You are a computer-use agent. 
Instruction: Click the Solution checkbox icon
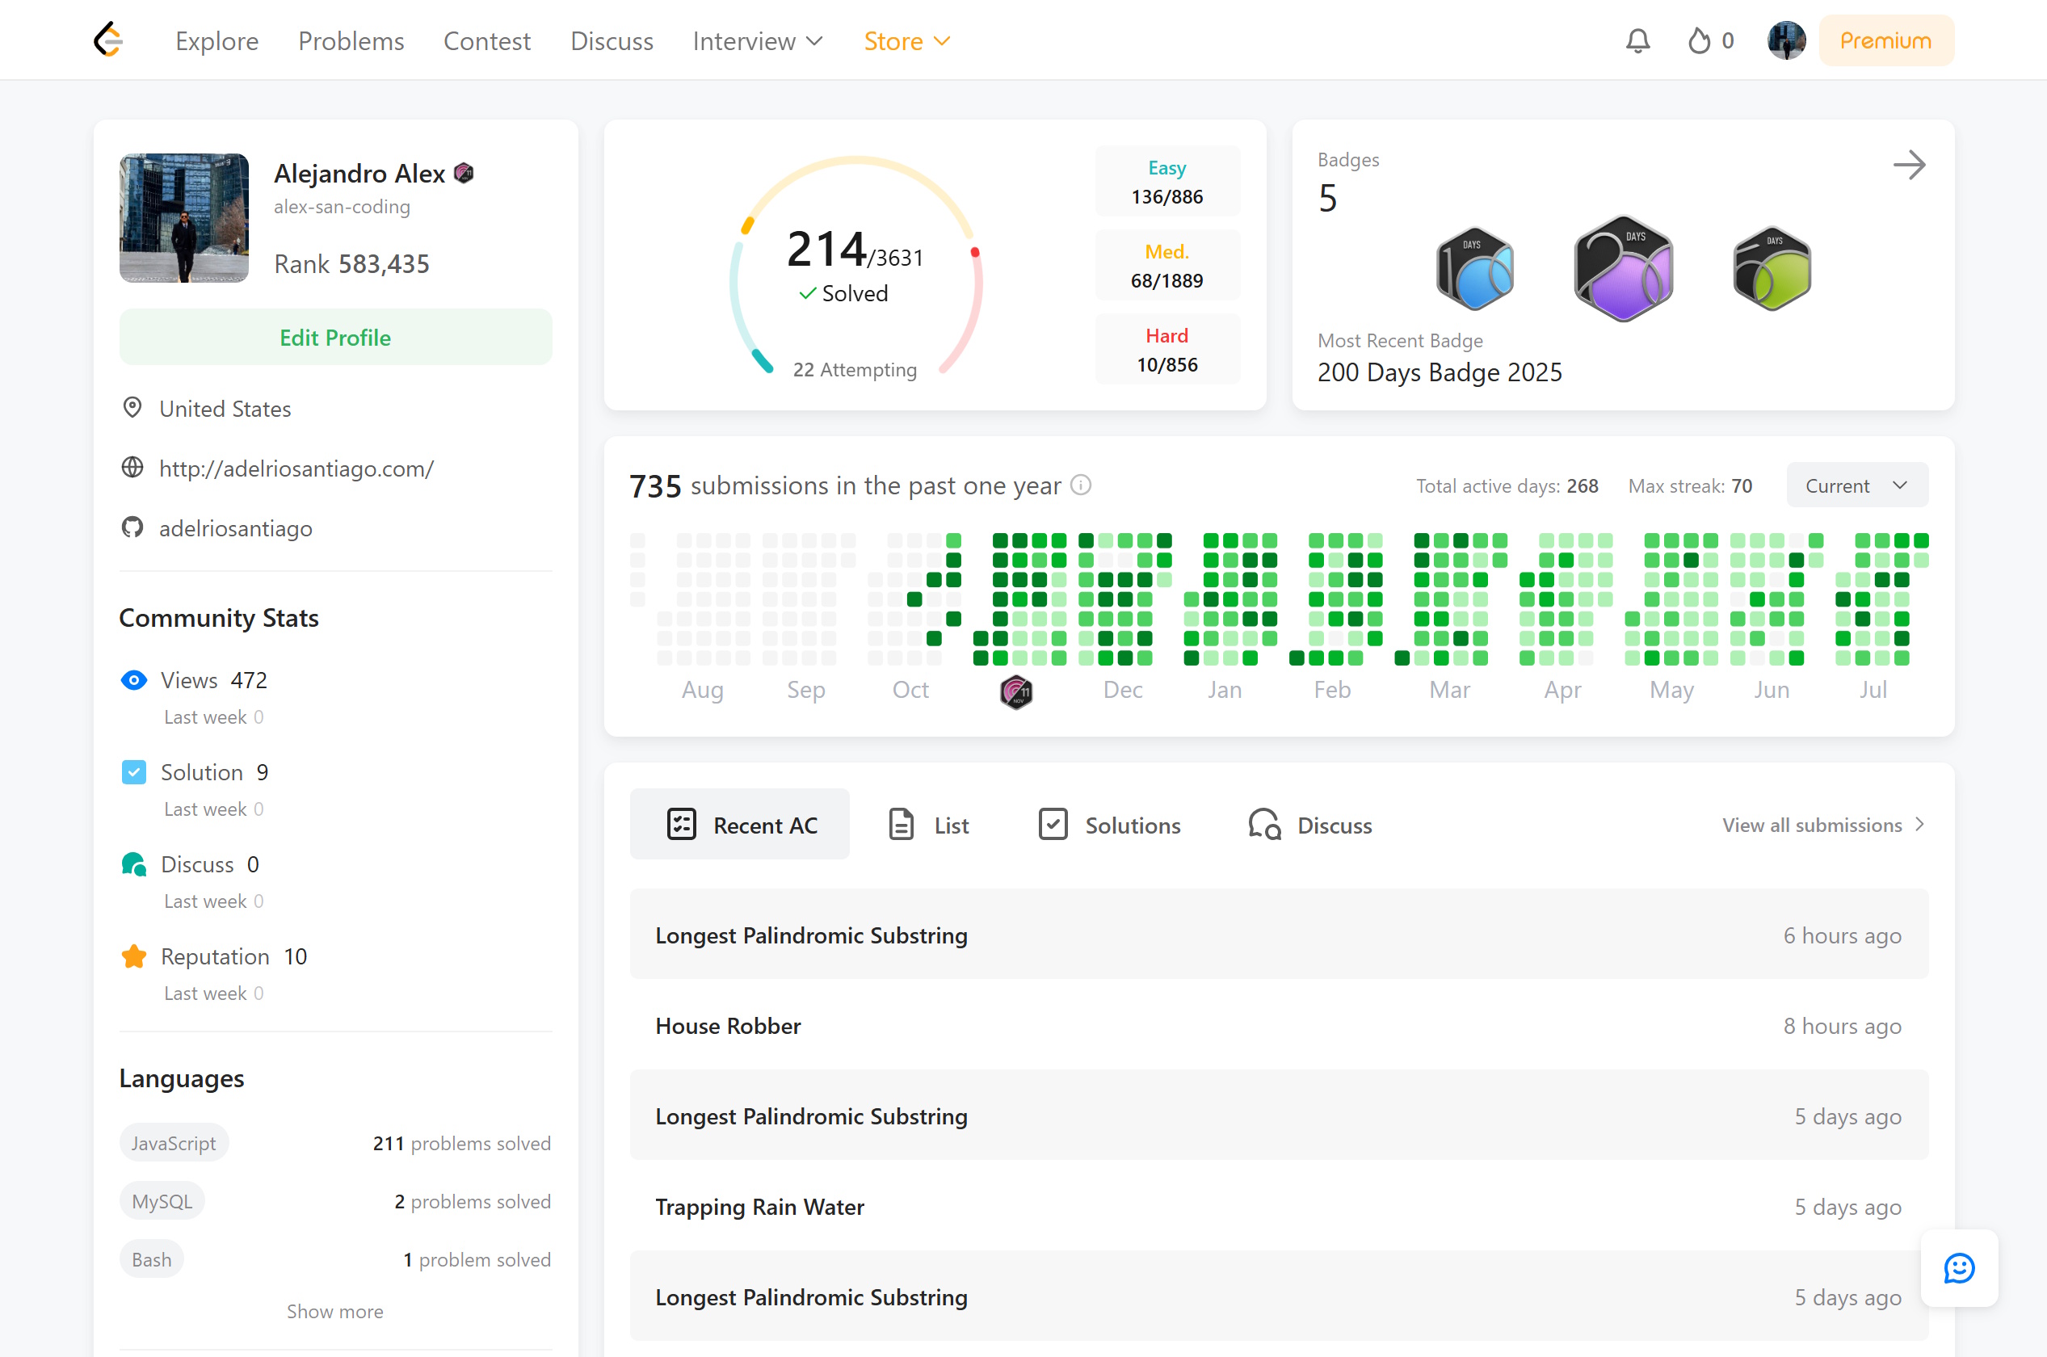tap(133, 772)
